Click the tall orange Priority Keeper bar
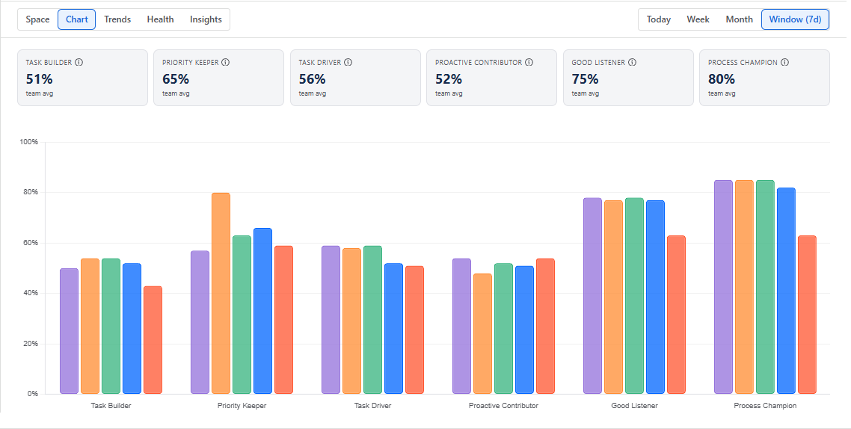This screenshot has width=851, height=429. tap(221, 294)
